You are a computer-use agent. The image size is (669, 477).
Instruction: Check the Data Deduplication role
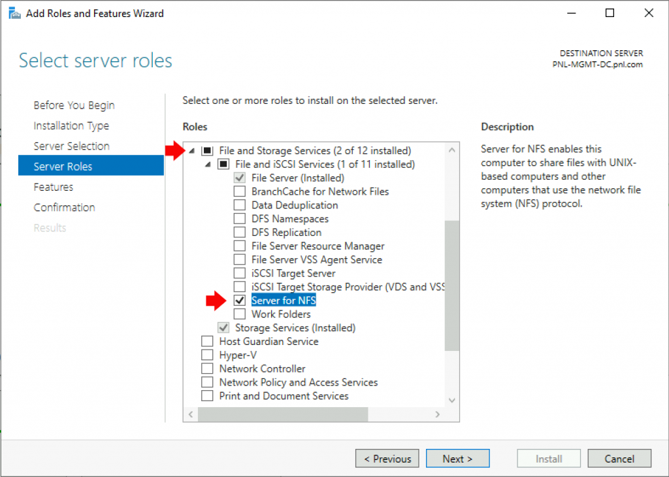239,205
